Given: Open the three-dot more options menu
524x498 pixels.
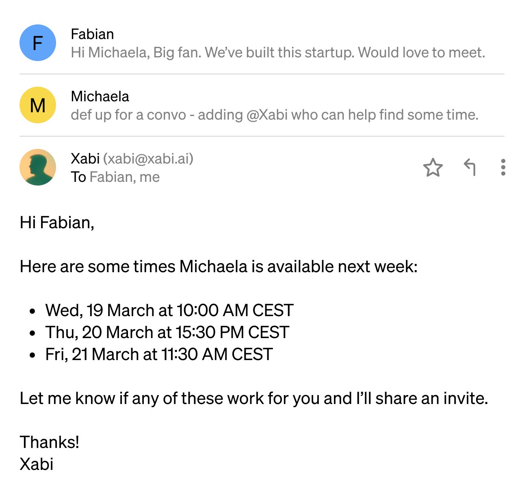Looking at the screenshot, I should click(503, 167).
